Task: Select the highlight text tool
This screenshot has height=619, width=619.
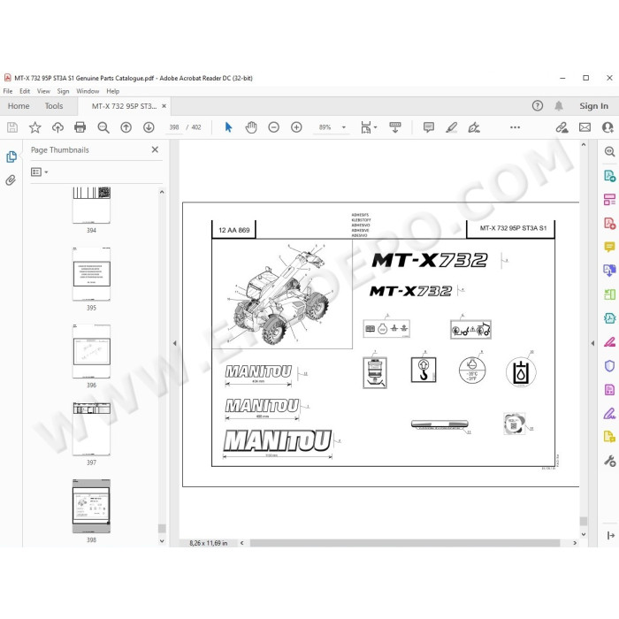Action: pyautogui.click(x=451, y=127)
